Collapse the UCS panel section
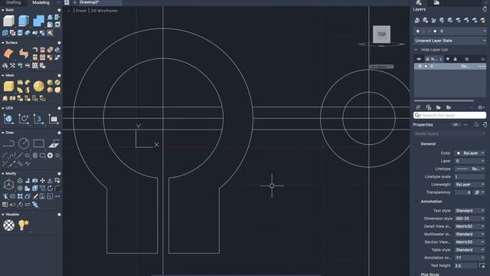The width and height of the screenshot is (490, 276). pos(3,108)
